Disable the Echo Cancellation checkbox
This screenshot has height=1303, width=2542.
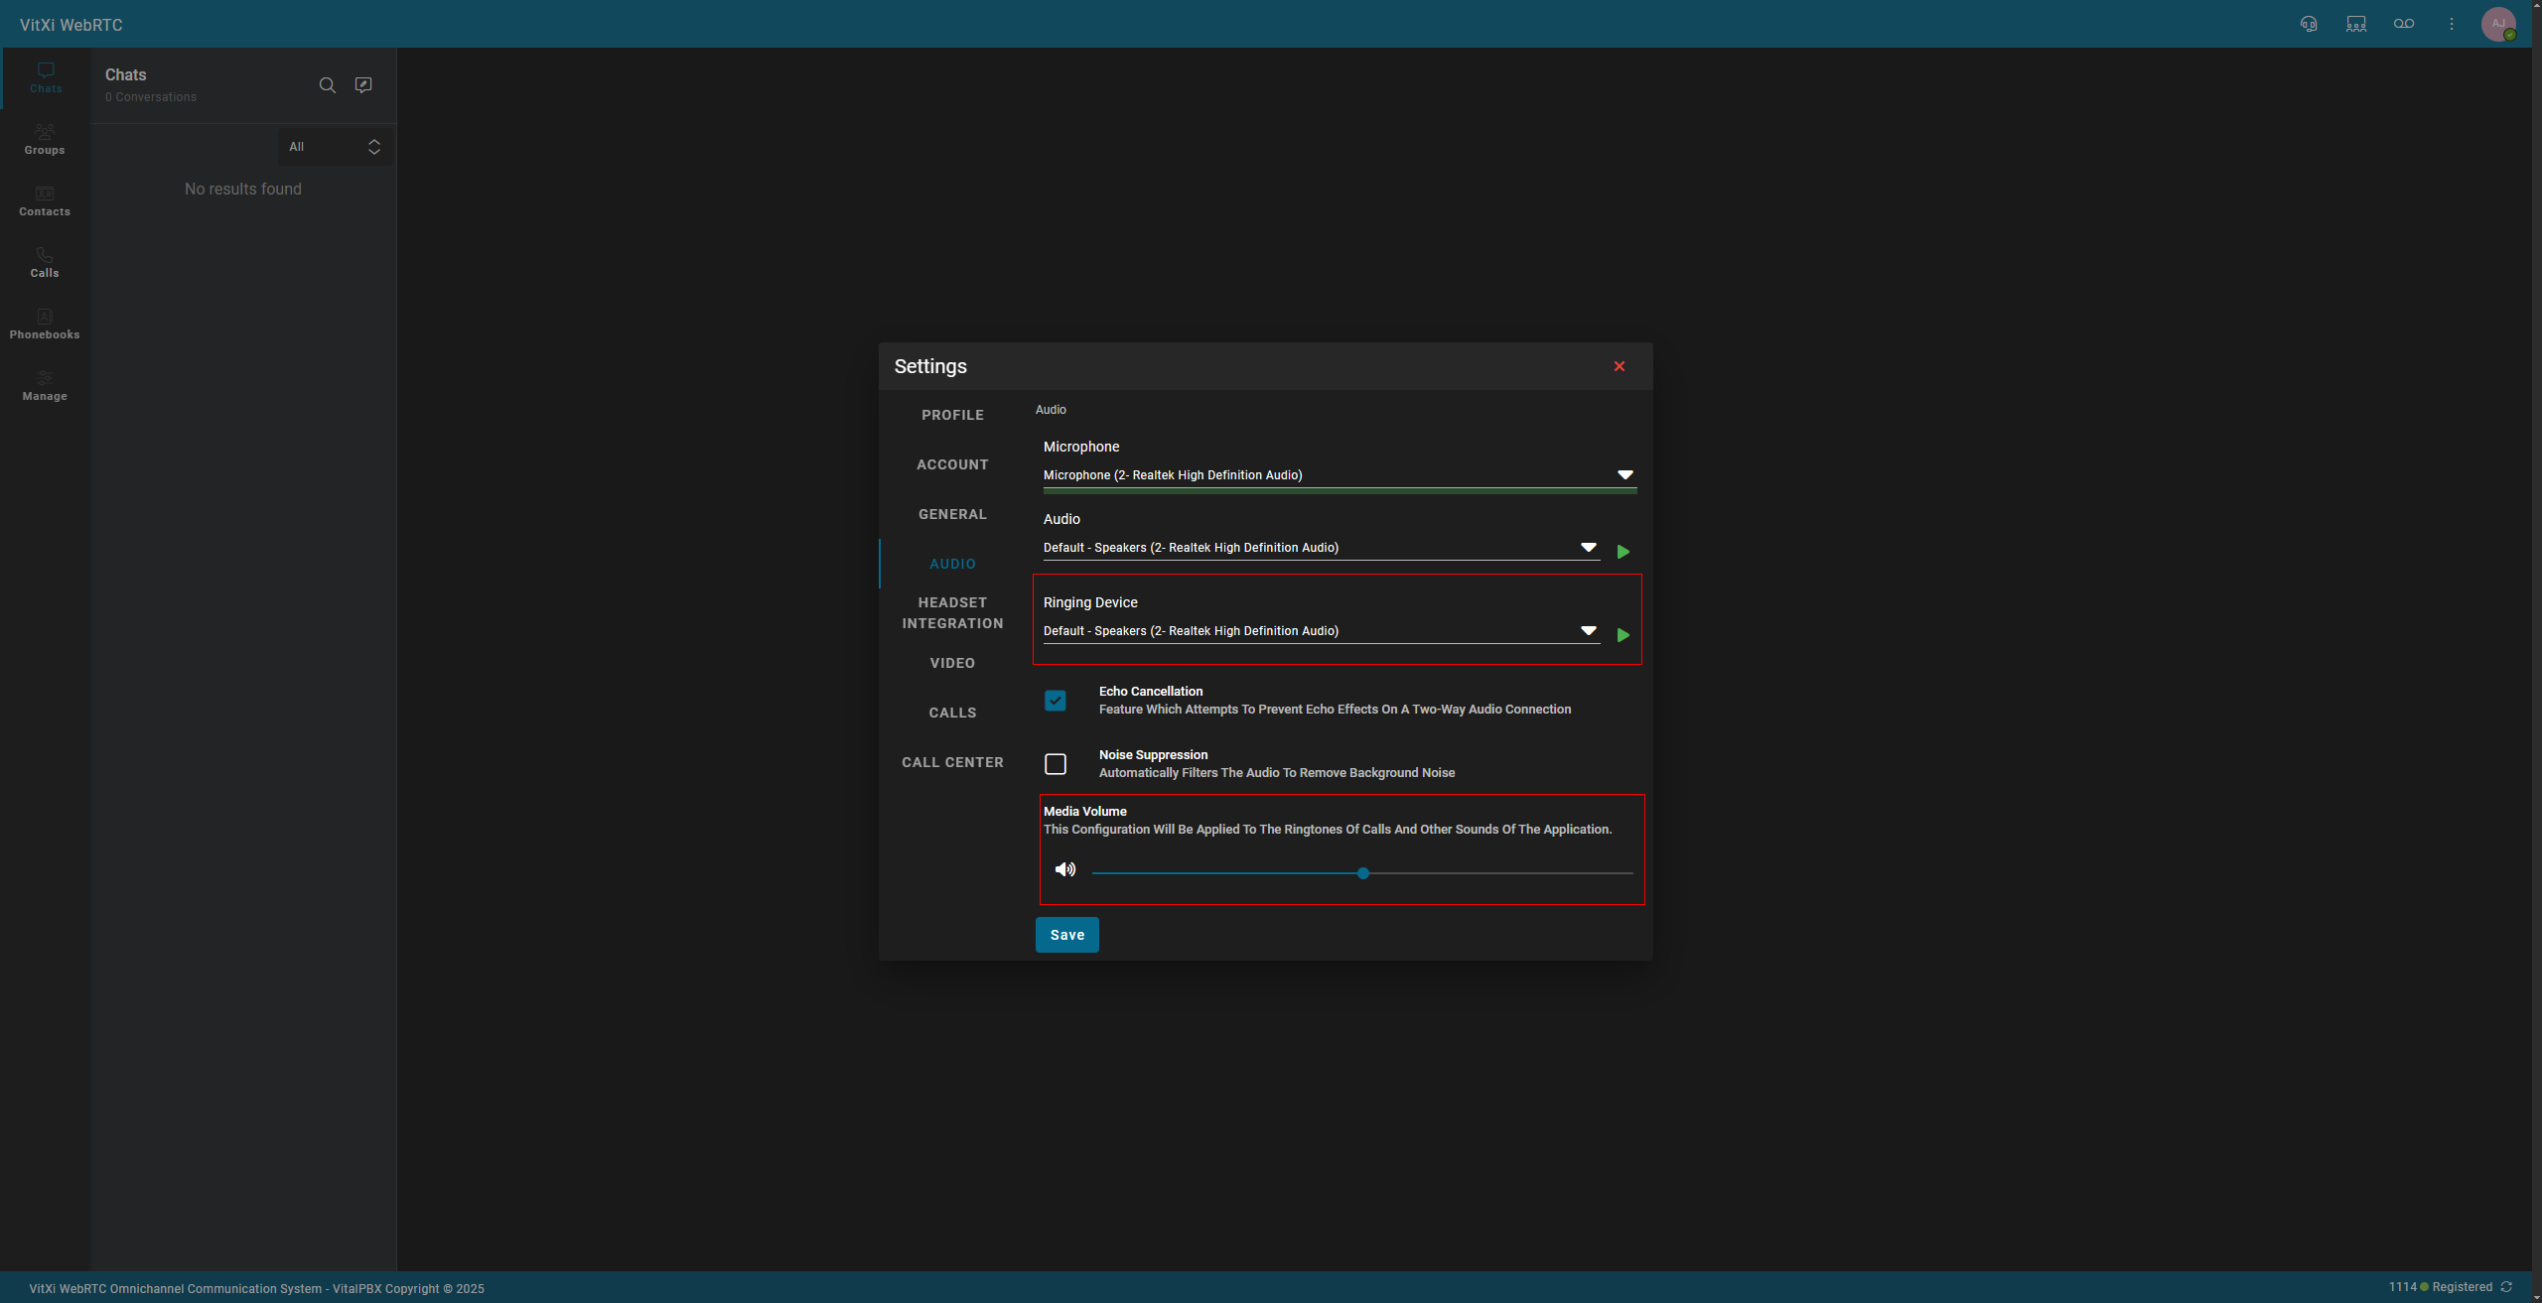1056,701
